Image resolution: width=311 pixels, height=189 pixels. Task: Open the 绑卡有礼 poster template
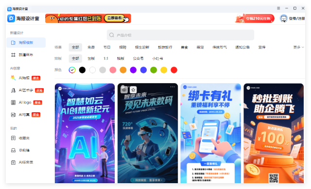[210, 133]
